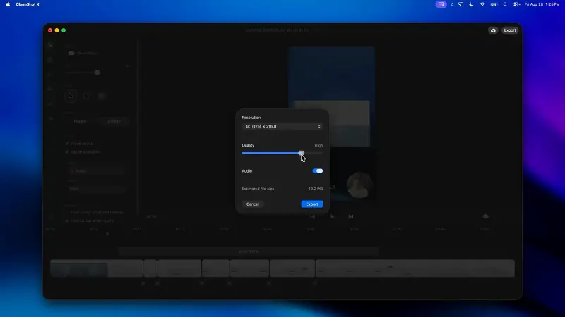Click the Wi-Fi status icon
This screenshot has height=317, width=565.
tap(482, 4)
